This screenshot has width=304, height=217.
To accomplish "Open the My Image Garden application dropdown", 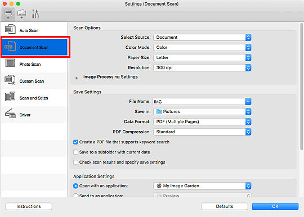I will [202, 186].
